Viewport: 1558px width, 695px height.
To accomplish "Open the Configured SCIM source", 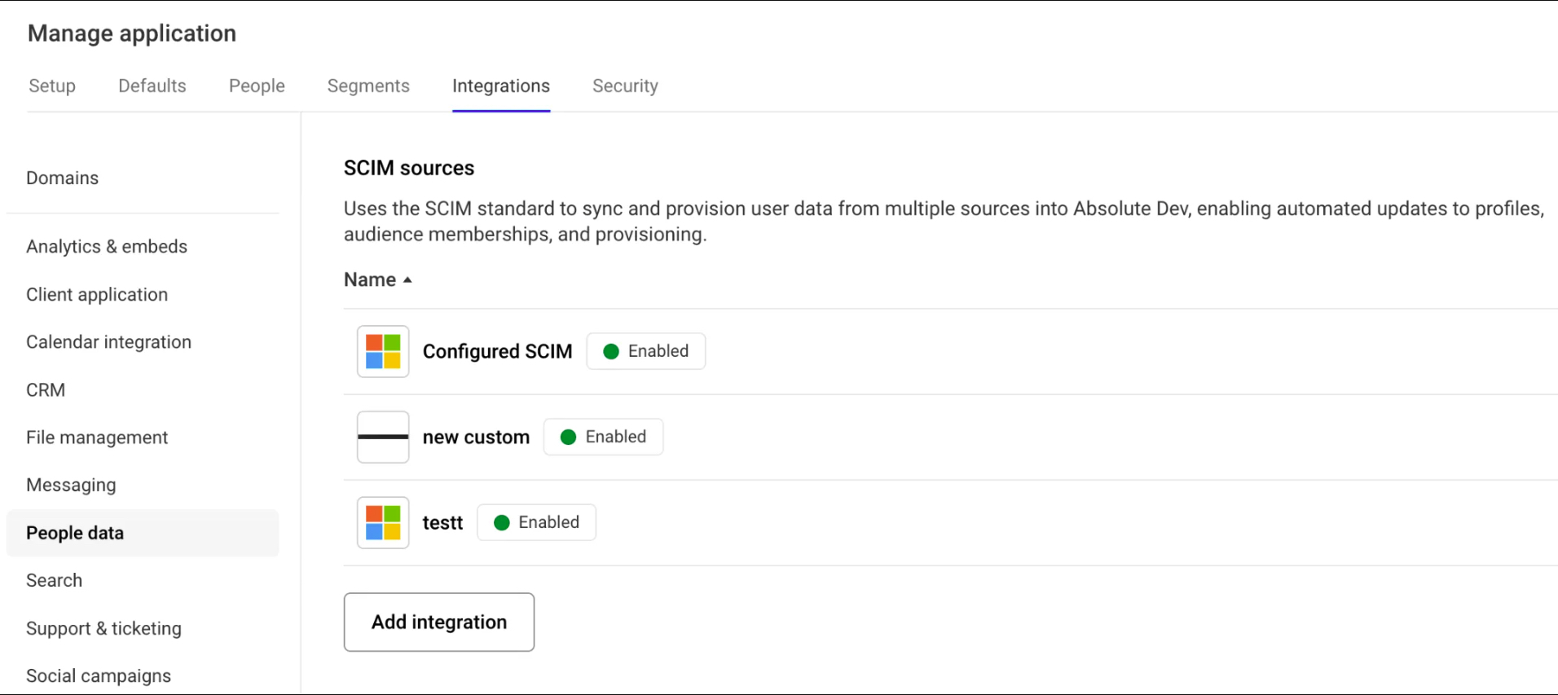I will pos(497,351).
